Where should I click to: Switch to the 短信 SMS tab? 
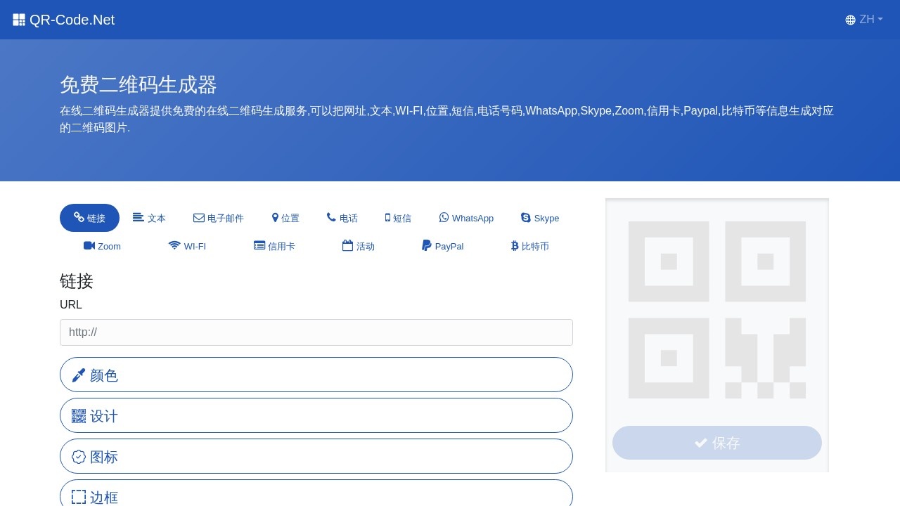398,218
